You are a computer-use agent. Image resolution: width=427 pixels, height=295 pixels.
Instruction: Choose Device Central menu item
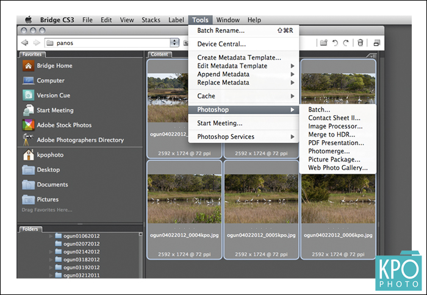pos(244,44)
